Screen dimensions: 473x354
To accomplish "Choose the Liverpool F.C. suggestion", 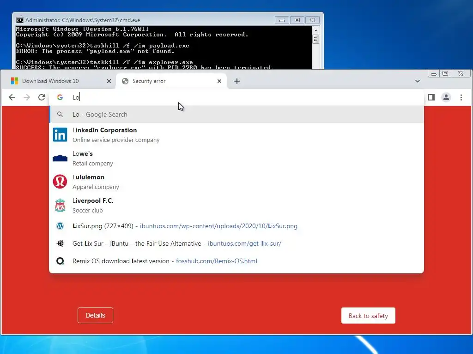I will pyautogui.click(x=236, y=205).
